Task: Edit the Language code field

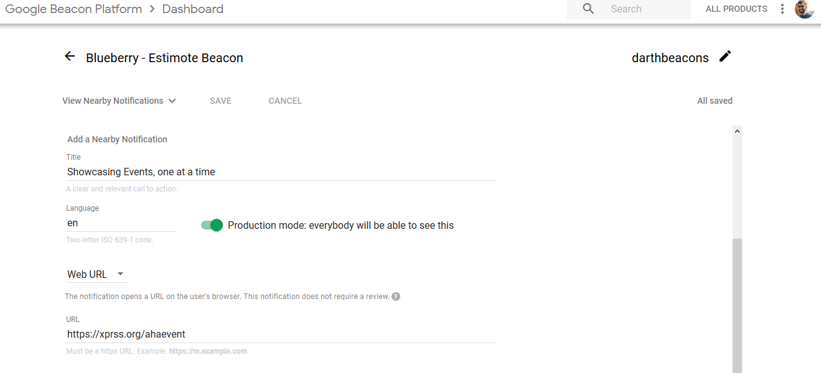Action: (x=121, y=223)
